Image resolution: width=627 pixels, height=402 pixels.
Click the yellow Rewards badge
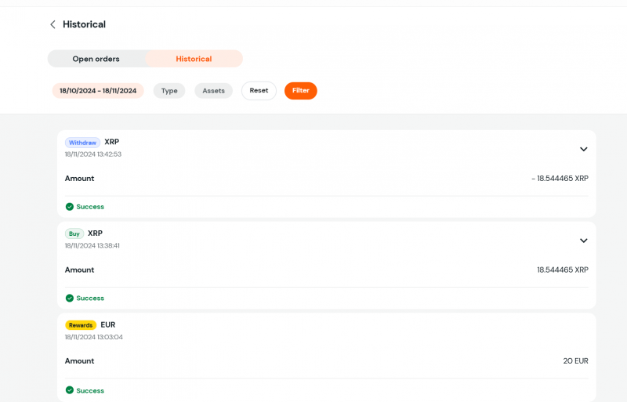click(x=81, y=325)
